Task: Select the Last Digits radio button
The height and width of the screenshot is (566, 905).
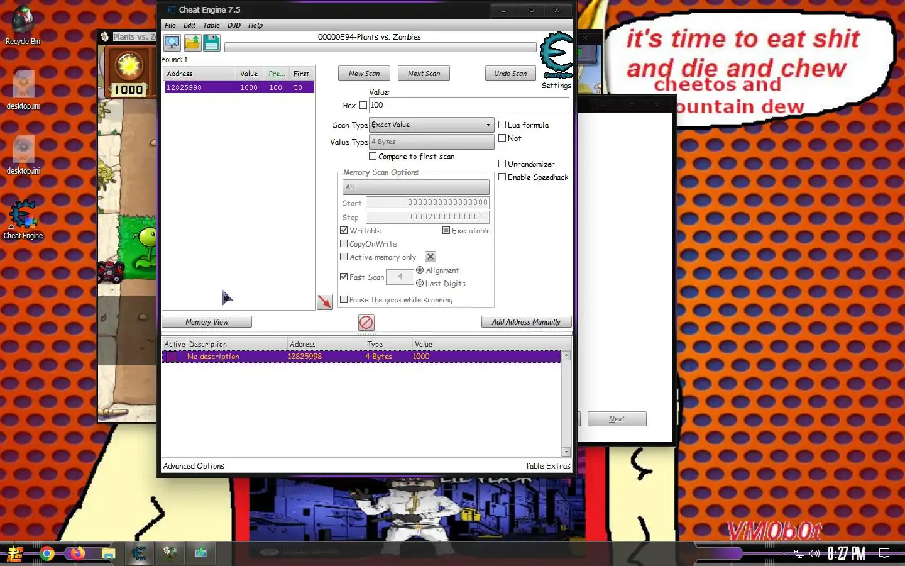Action: tap(420, 283)
